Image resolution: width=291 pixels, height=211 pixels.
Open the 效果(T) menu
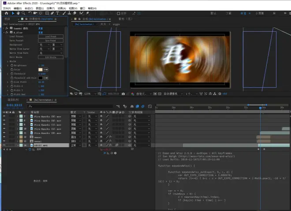point(51,8)
